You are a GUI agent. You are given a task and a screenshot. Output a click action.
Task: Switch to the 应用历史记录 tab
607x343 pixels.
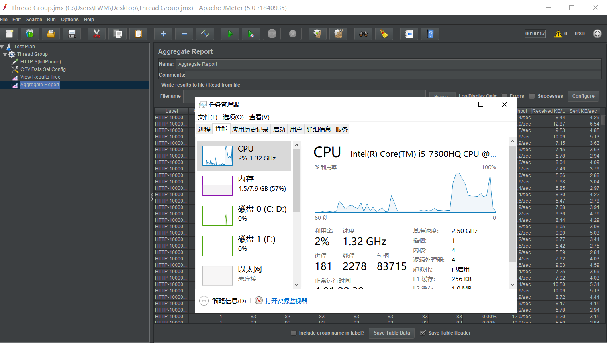coord(250,129)
